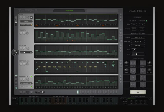Click the Paste button in the Modulation lane
Image resolution: width=164 pixels, height=112 pixels.
point(24,79)
